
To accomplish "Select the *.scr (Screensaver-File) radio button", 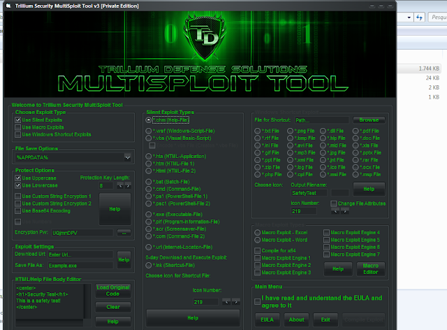I will click(x=149, y=229).
